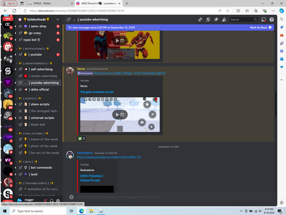Viewport: 286px width, 215px height.
Task: Collapse the TEACHING SCRIPTS category
Action: [x=35, y=183]
